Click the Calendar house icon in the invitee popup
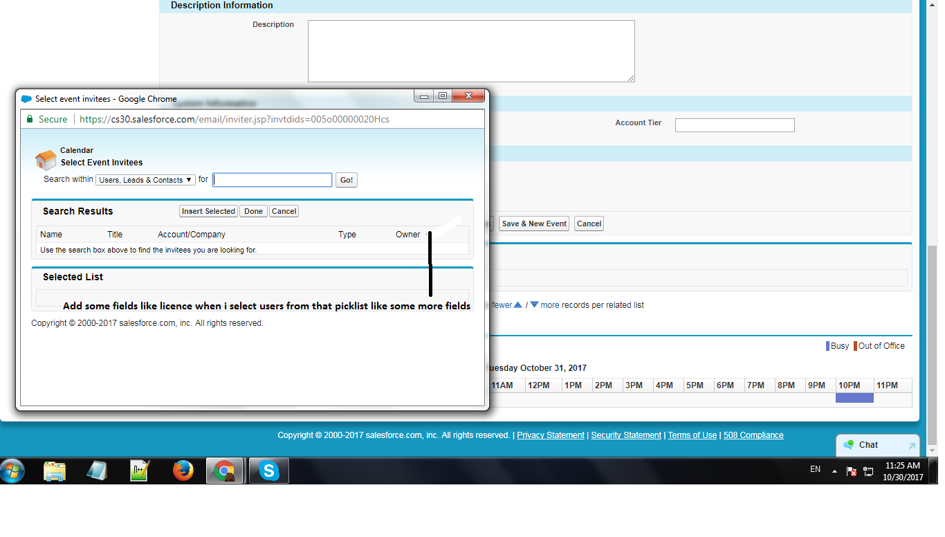 coord(46,161)
